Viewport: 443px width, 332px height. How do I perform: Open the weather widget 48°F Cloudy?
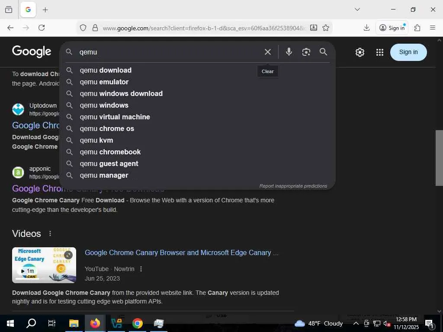[x=318, y=323]
